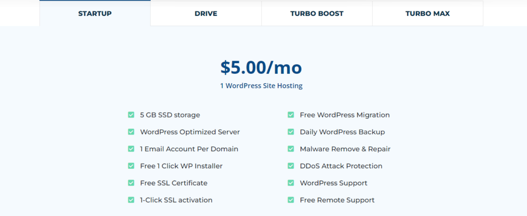Click the checkmark beside 1-Click SSL activation
Screen dimensions: 527x216
point(131,200)
